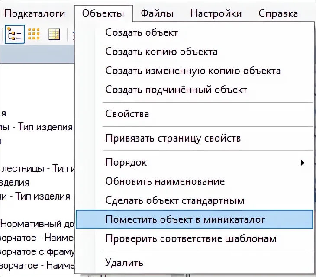
Task: Click Создать измененную копию объекта
Action: (193, 71)
